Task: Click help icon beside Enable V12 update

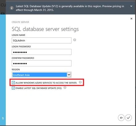Action: (65, 88)
